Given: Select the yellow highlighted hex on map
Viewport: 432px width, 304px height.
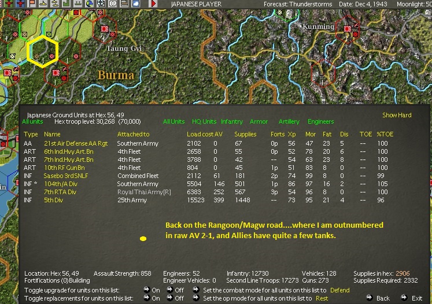Looking at the screenshot, I should click(43, 51).
